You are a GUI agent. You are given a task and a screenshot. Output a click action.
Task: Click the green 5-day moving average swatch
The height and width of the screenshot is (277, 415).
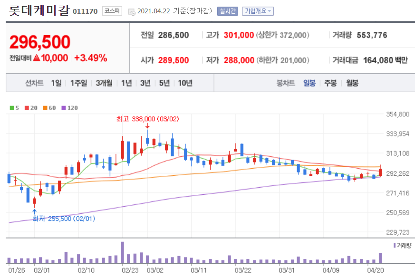pyautogui.click(x=11, y=108)
